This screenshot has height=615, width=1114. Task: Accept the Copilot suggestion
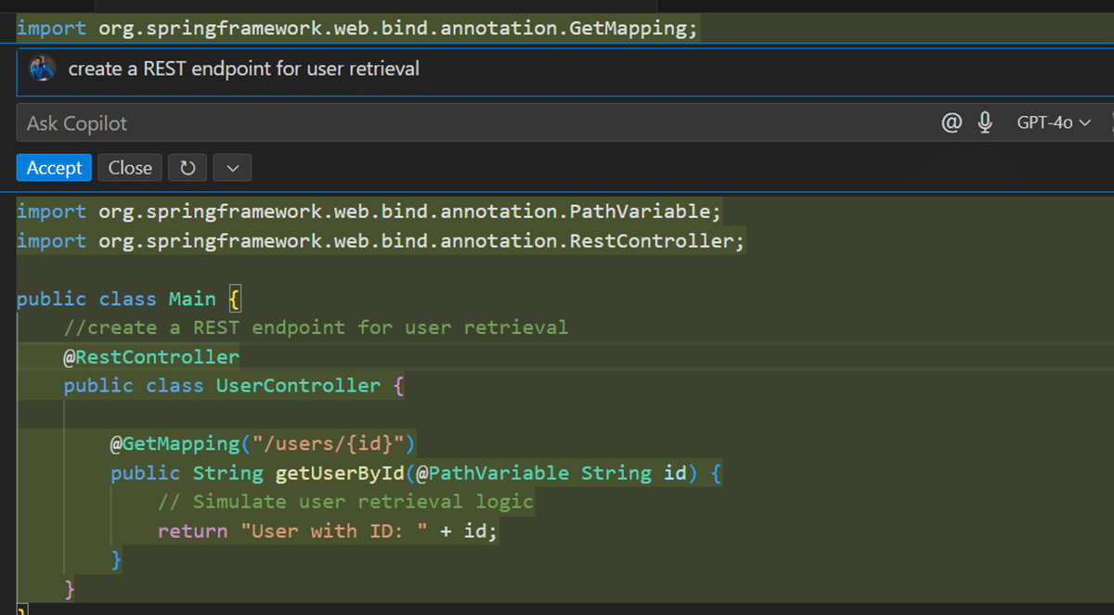(x=54, y=168)
